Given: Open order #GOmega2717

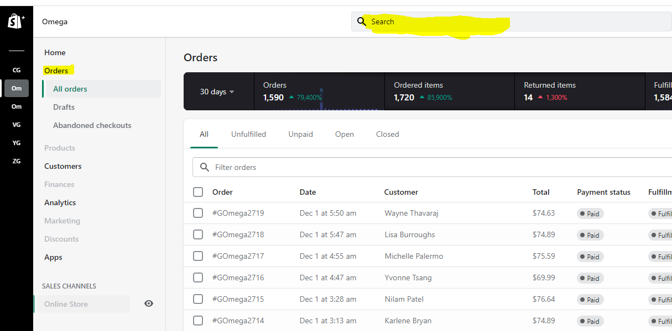Looking at the screenshot, I should coord(238,256).
